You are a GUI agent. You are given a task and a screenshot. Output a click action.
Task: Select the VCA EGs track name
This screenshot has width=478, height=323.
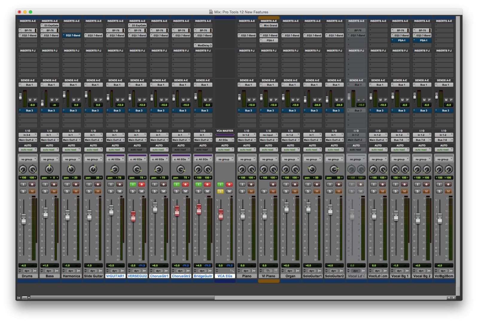point(225,276)
